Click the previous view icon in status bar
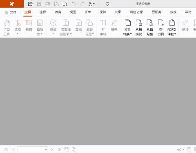 (67, 149)
